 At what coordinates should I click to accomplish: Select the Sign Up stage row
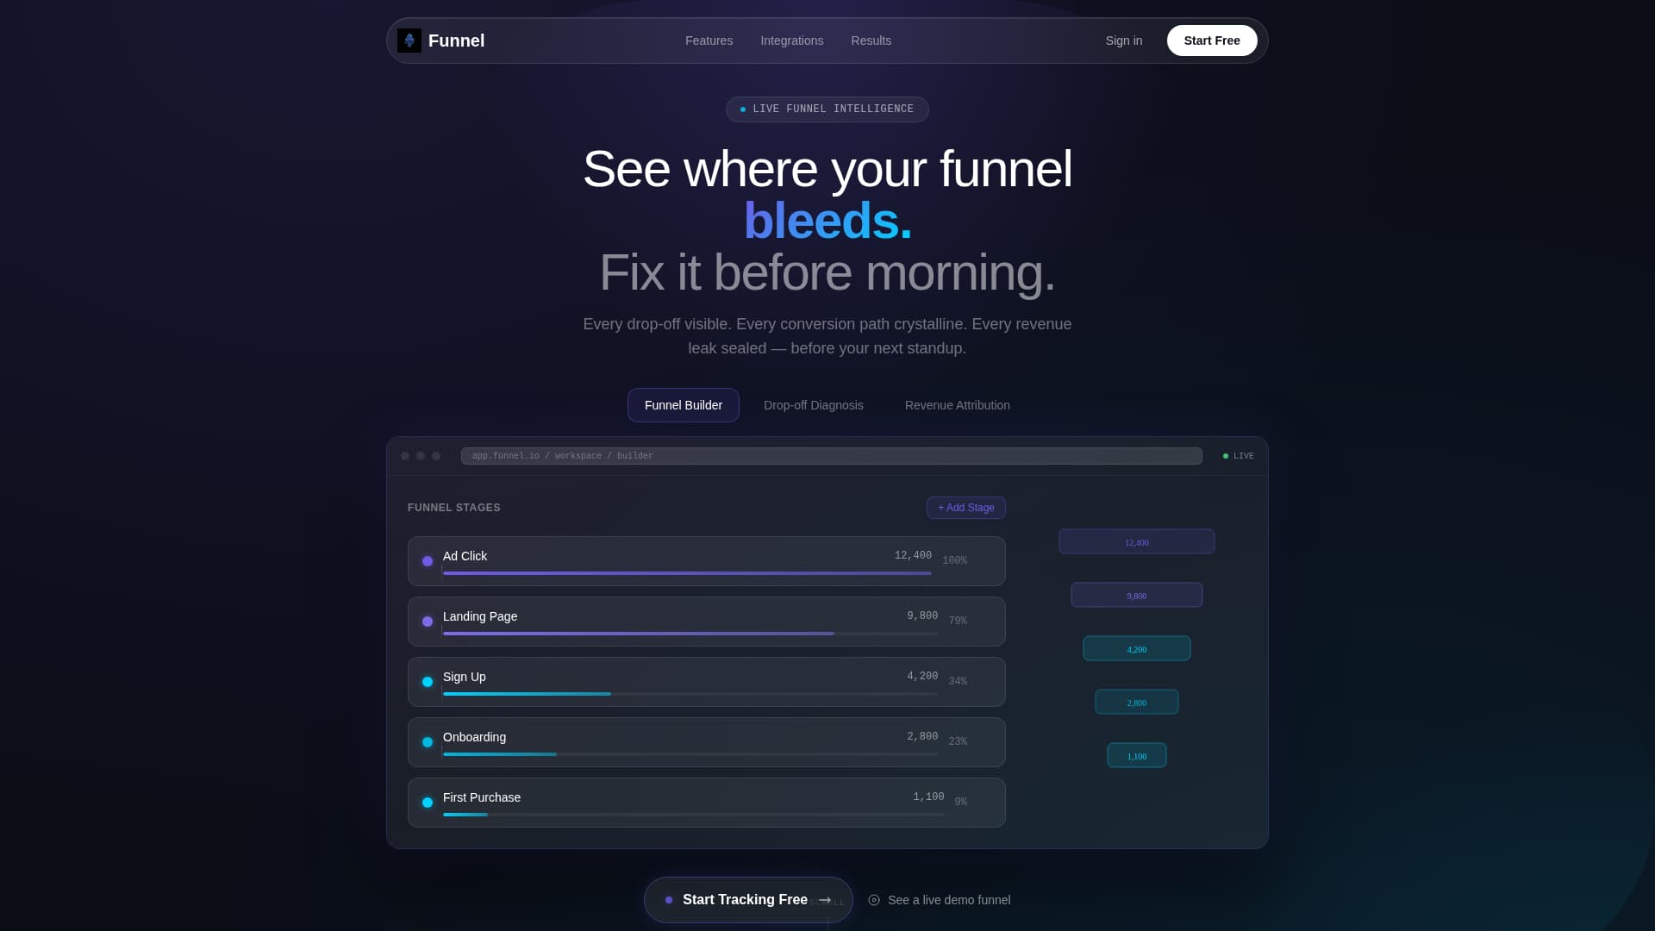(x=706, y=682)
